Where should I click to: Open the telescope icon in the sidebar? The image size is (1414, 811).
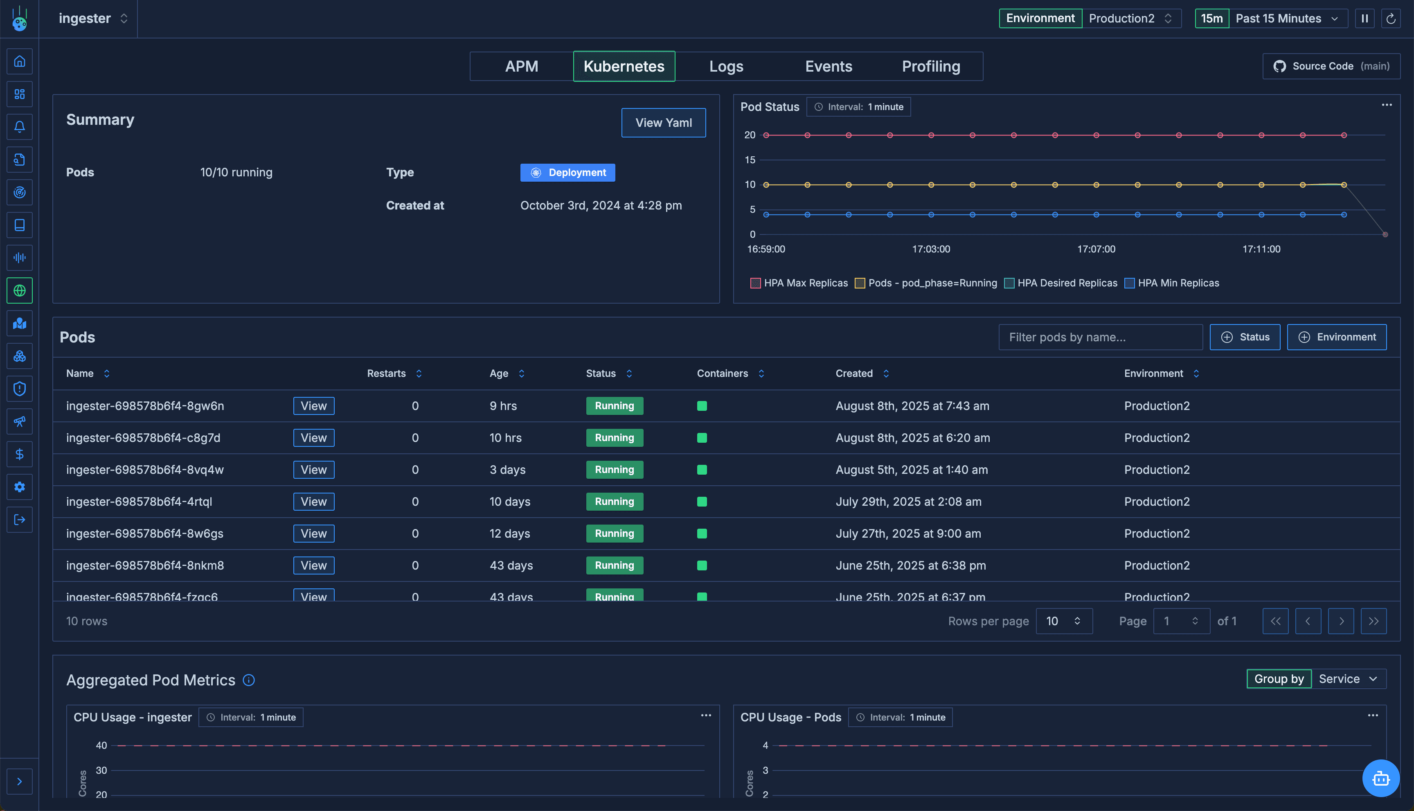20,421
